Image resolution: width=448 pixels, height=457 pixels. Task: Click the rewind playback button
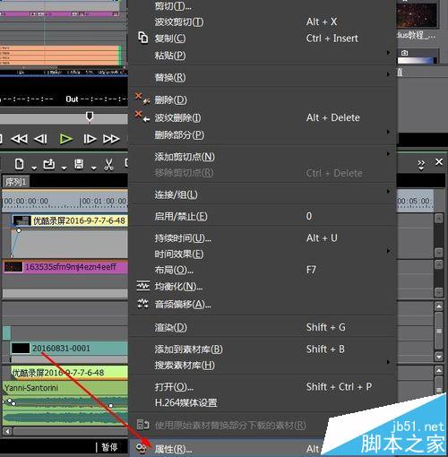pyautogui.click(x=19, y=139)
